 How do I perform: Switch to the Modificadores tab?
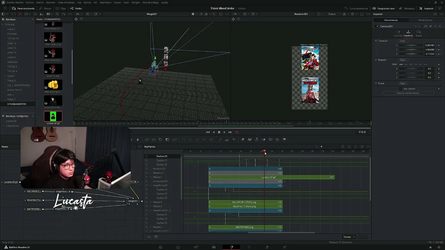[425, 20]
